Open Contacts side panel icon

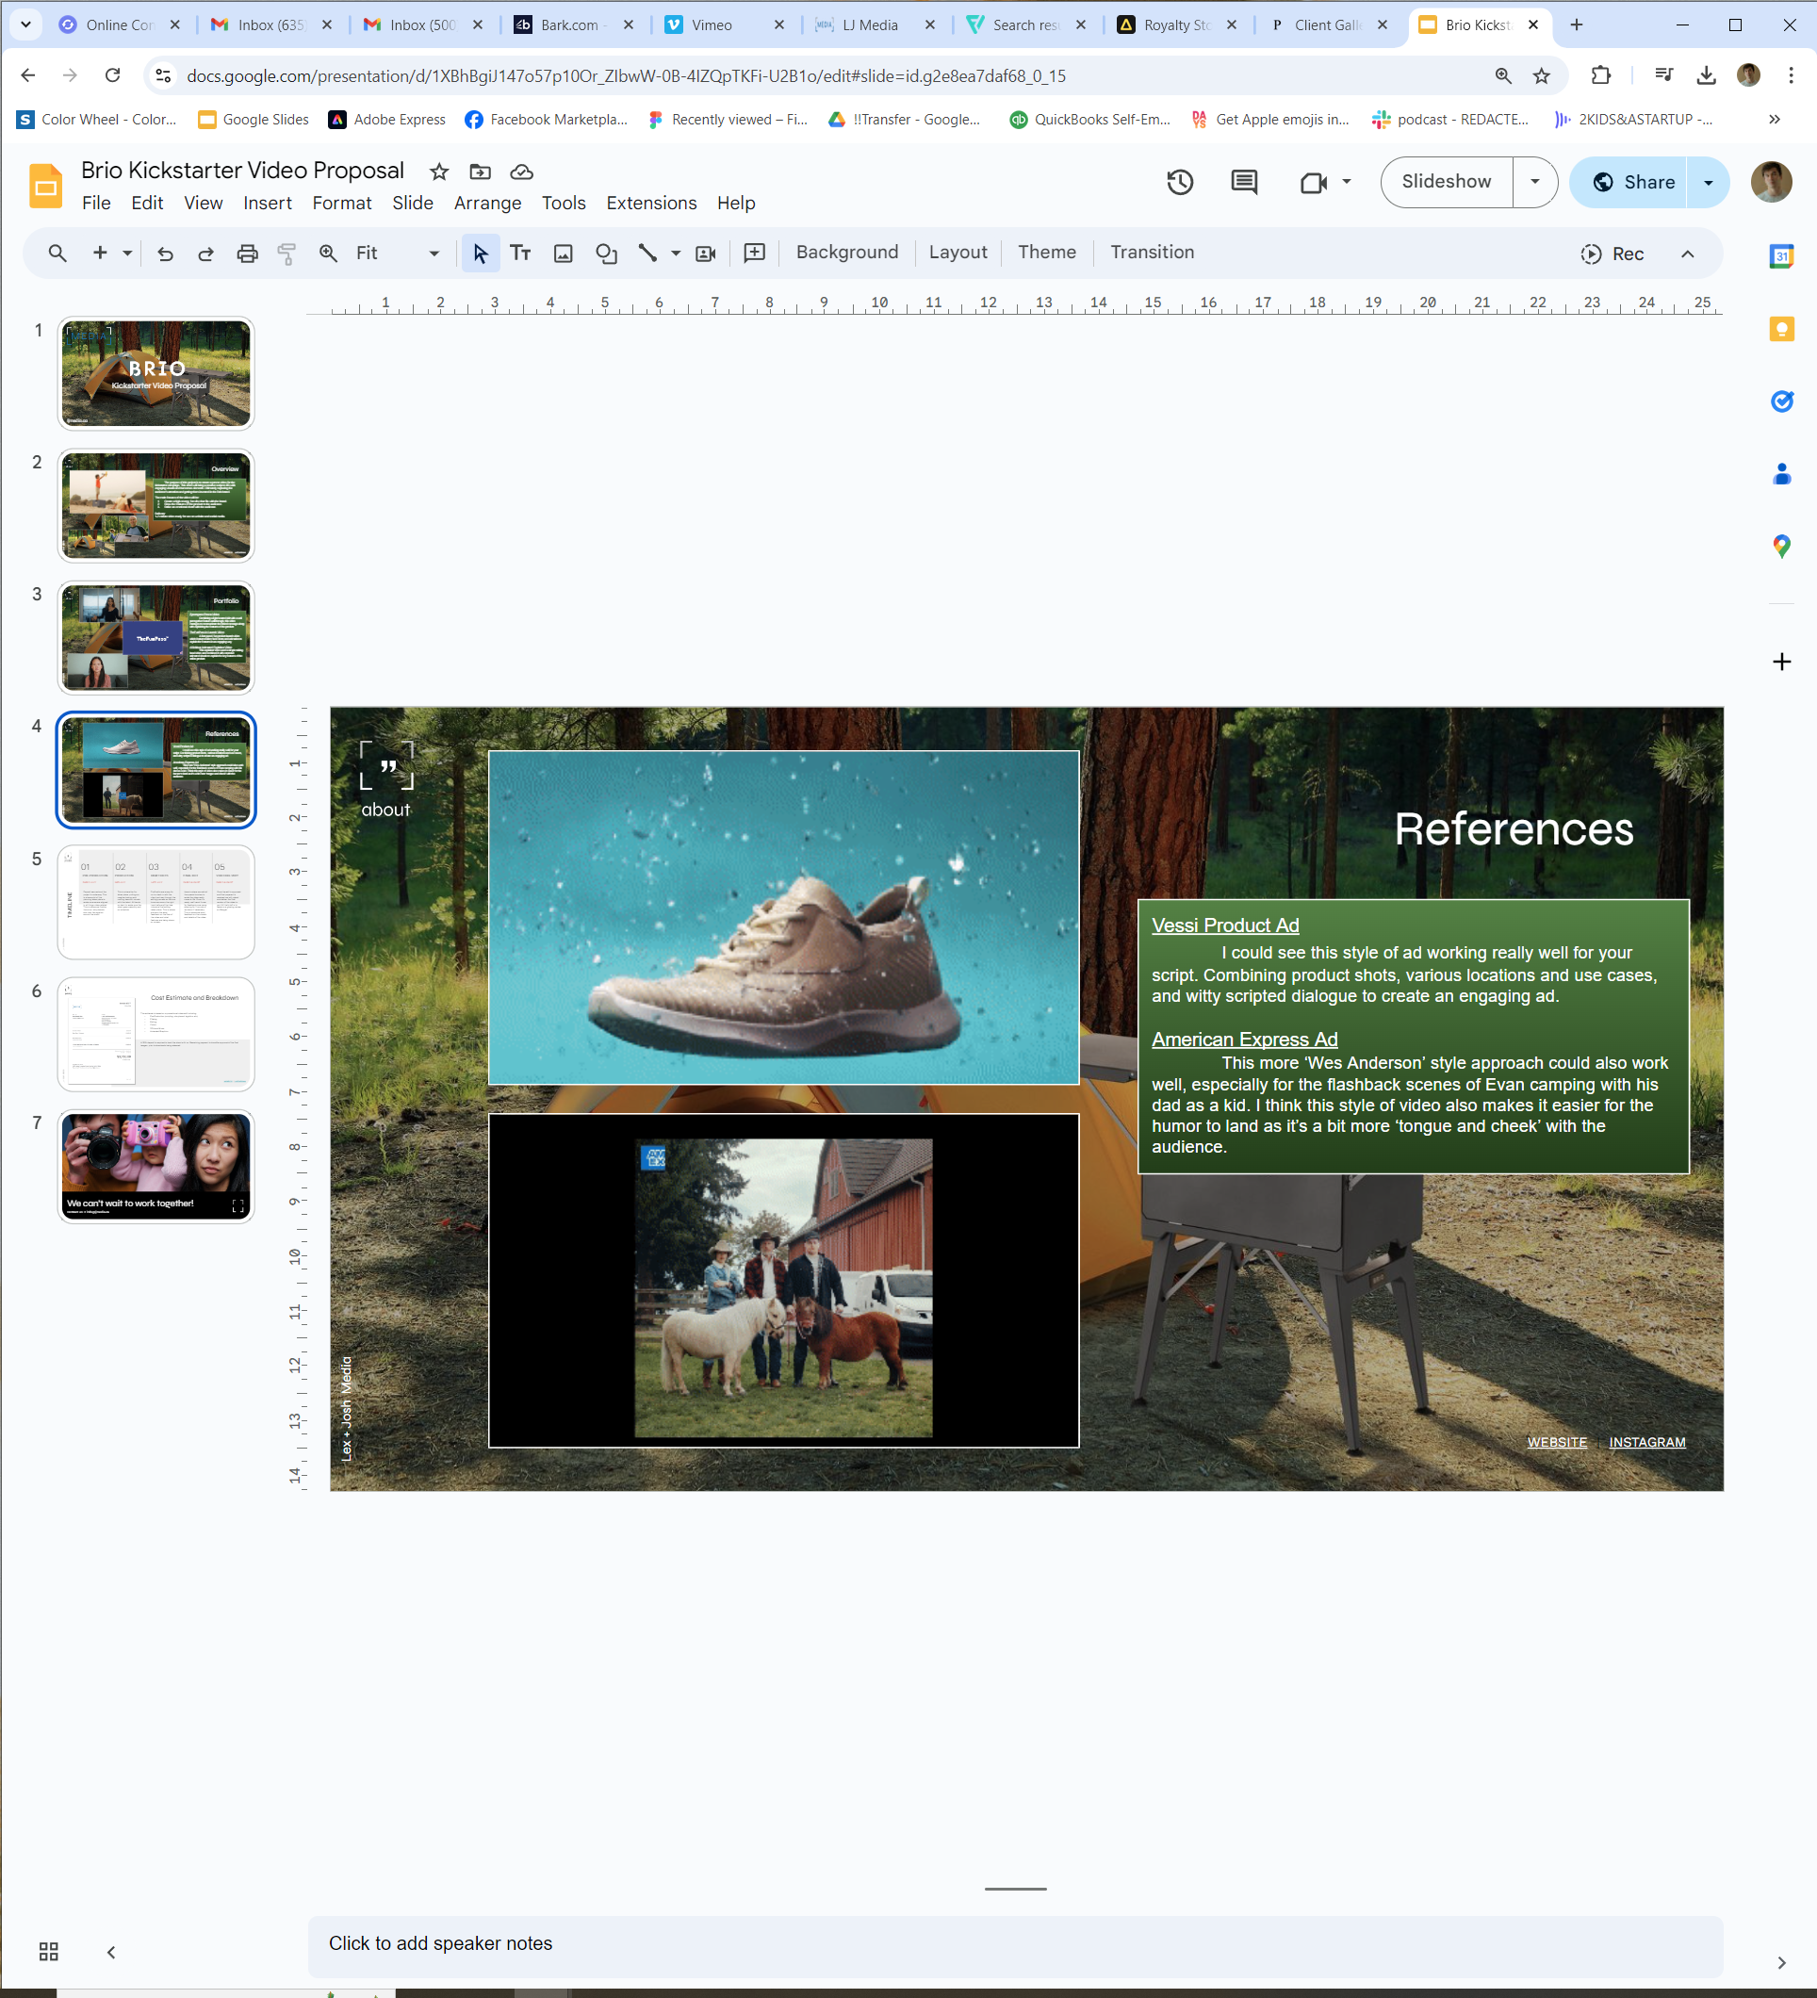pyautogui.click(x=1781, y=474)
